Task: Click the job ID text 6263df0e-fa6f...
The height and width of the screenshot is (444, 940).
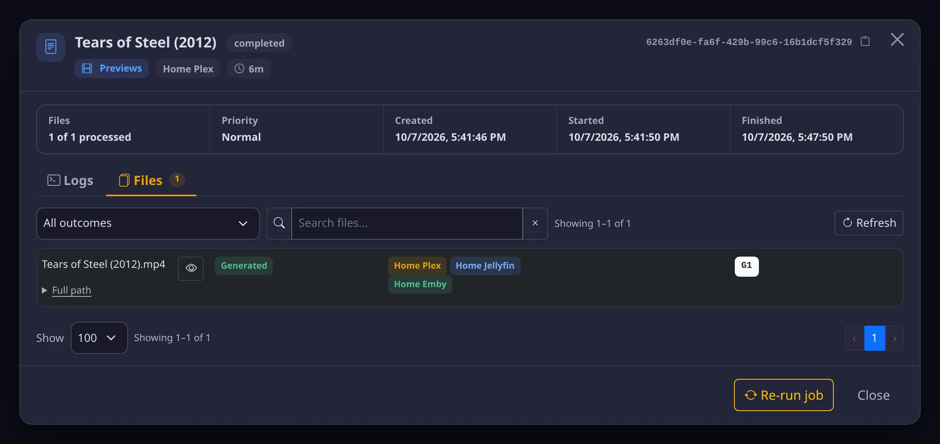Action: click(749, 42)
